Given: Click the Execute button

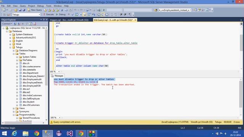Looking at the screenshot, I should pos(48,14).
